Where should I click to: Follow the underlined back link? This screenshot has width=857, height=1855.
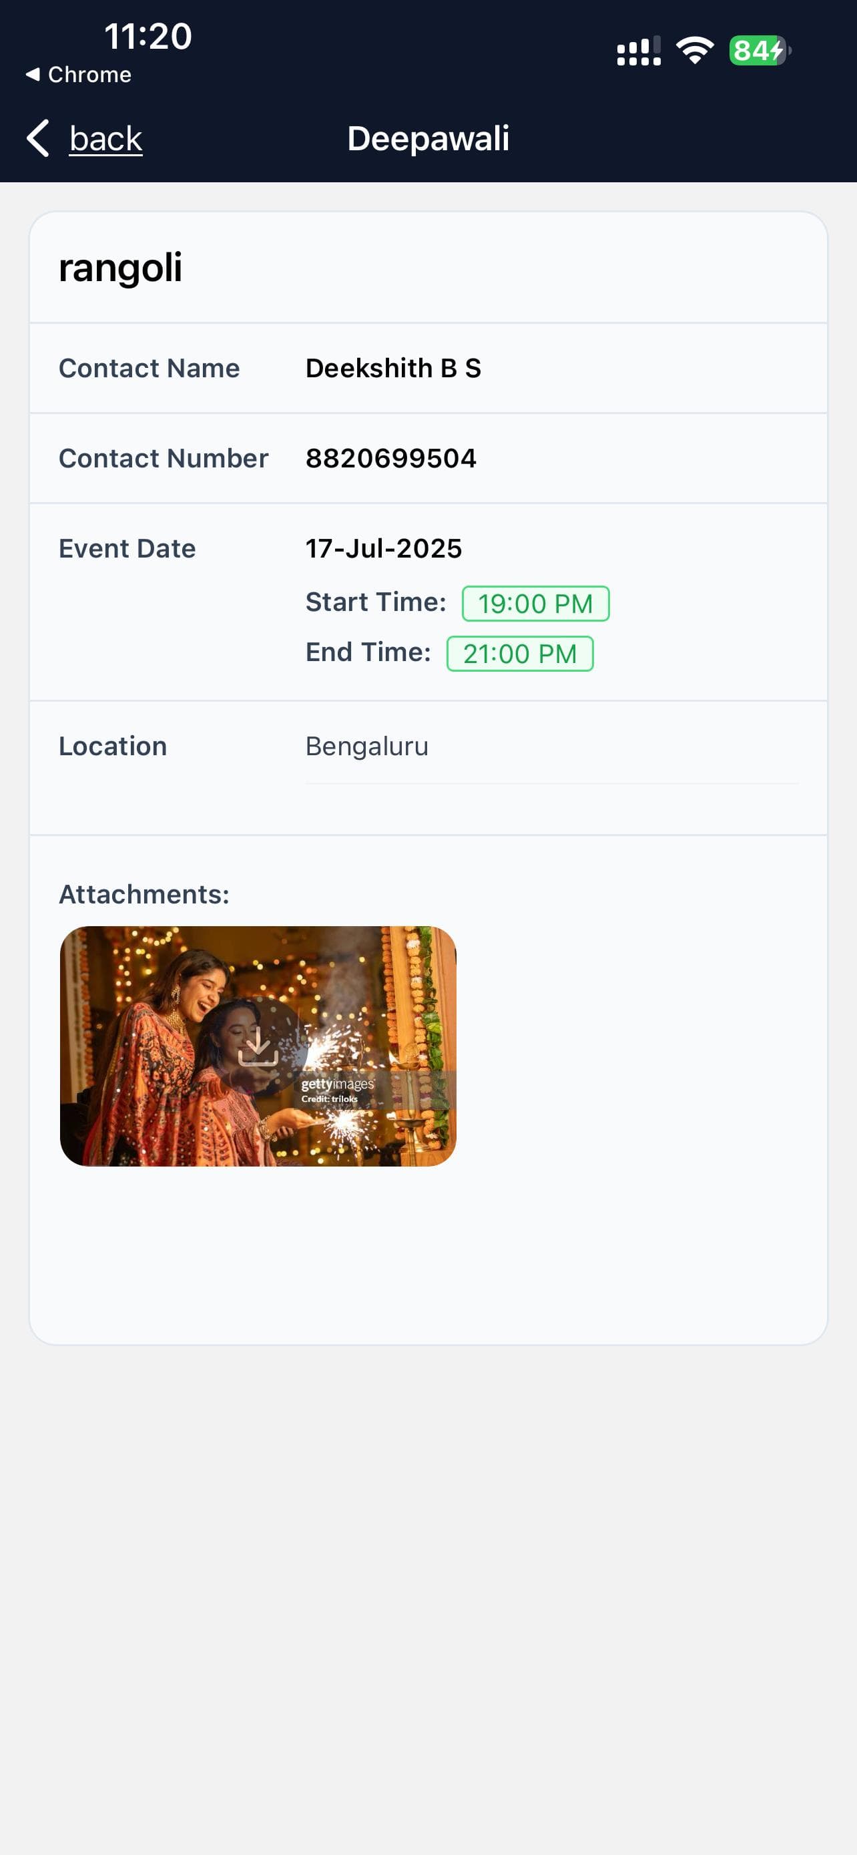click(x=105, y=138)
